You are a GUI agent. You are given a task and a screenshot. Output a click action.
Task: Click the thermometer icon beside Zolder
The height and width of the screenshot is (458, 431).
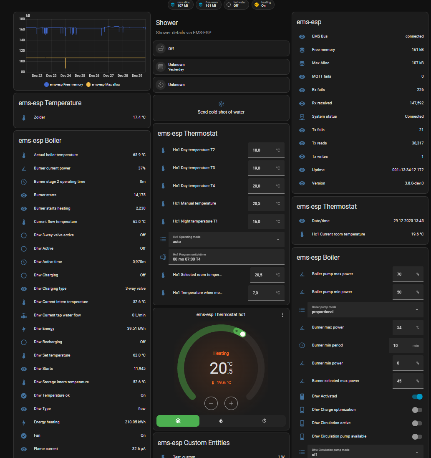[x=24, y=117]
